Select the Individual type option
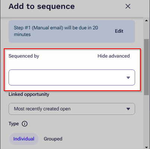 (24, 139)
